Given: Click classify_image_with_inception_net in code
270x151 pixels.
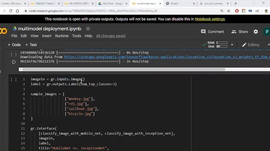Looking at the screenshot, I should (x=138, y=133).
